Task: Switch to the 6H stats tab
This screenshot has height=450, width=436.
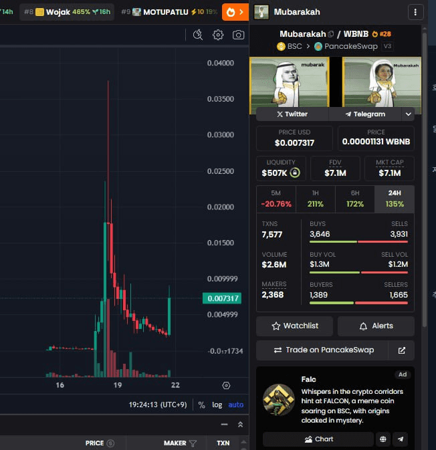Action: [x=354, y=199]
